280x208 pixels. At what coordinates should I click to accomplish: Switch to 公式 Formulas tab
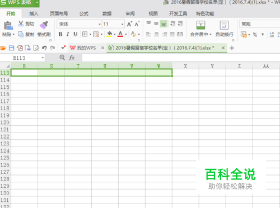(x=84, y=13)
